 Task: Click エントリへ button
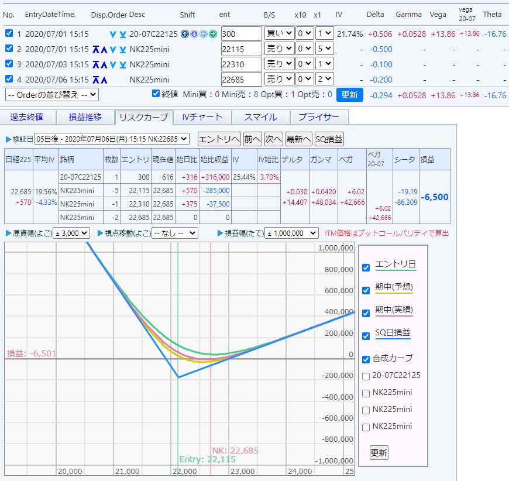[x=219, y=139]
